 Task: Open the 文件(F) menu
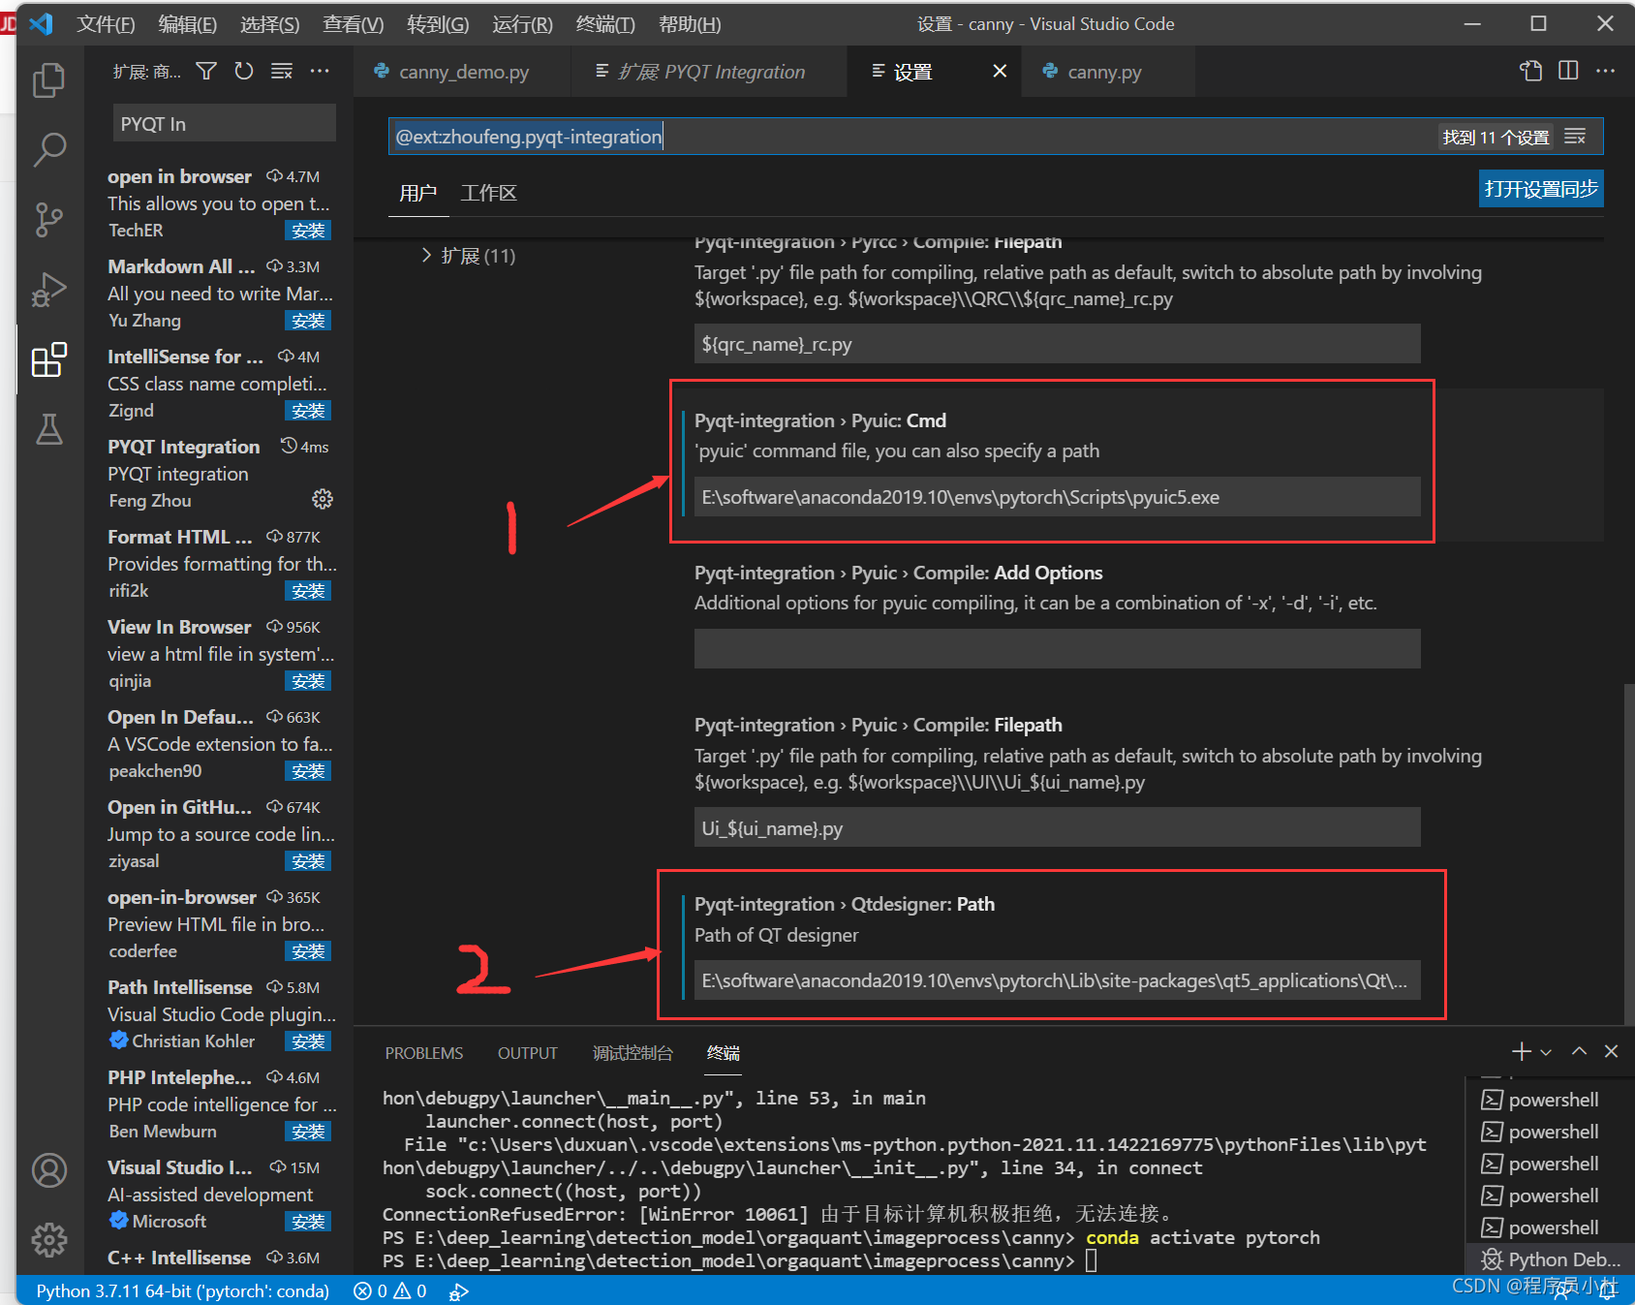pyautogui.click(x=106, y=24)
